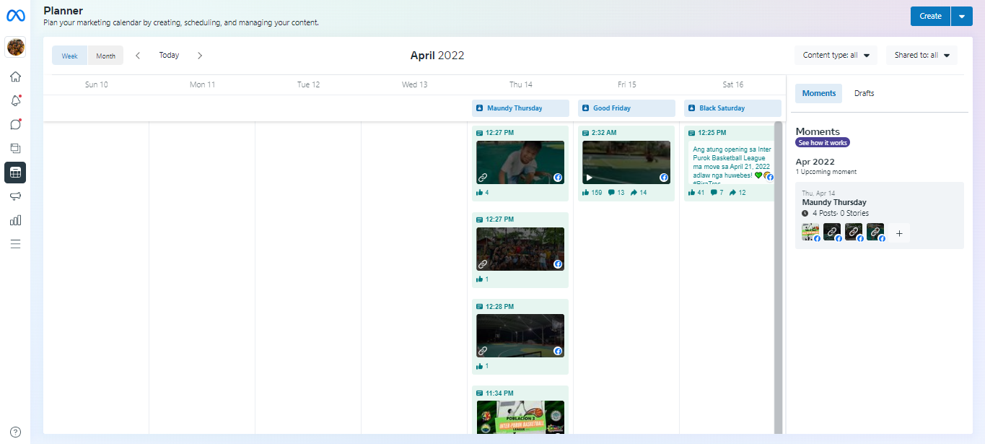The image size is (985, 444).
Task: Open Notifications bell icon
Action: pos(15,100)
